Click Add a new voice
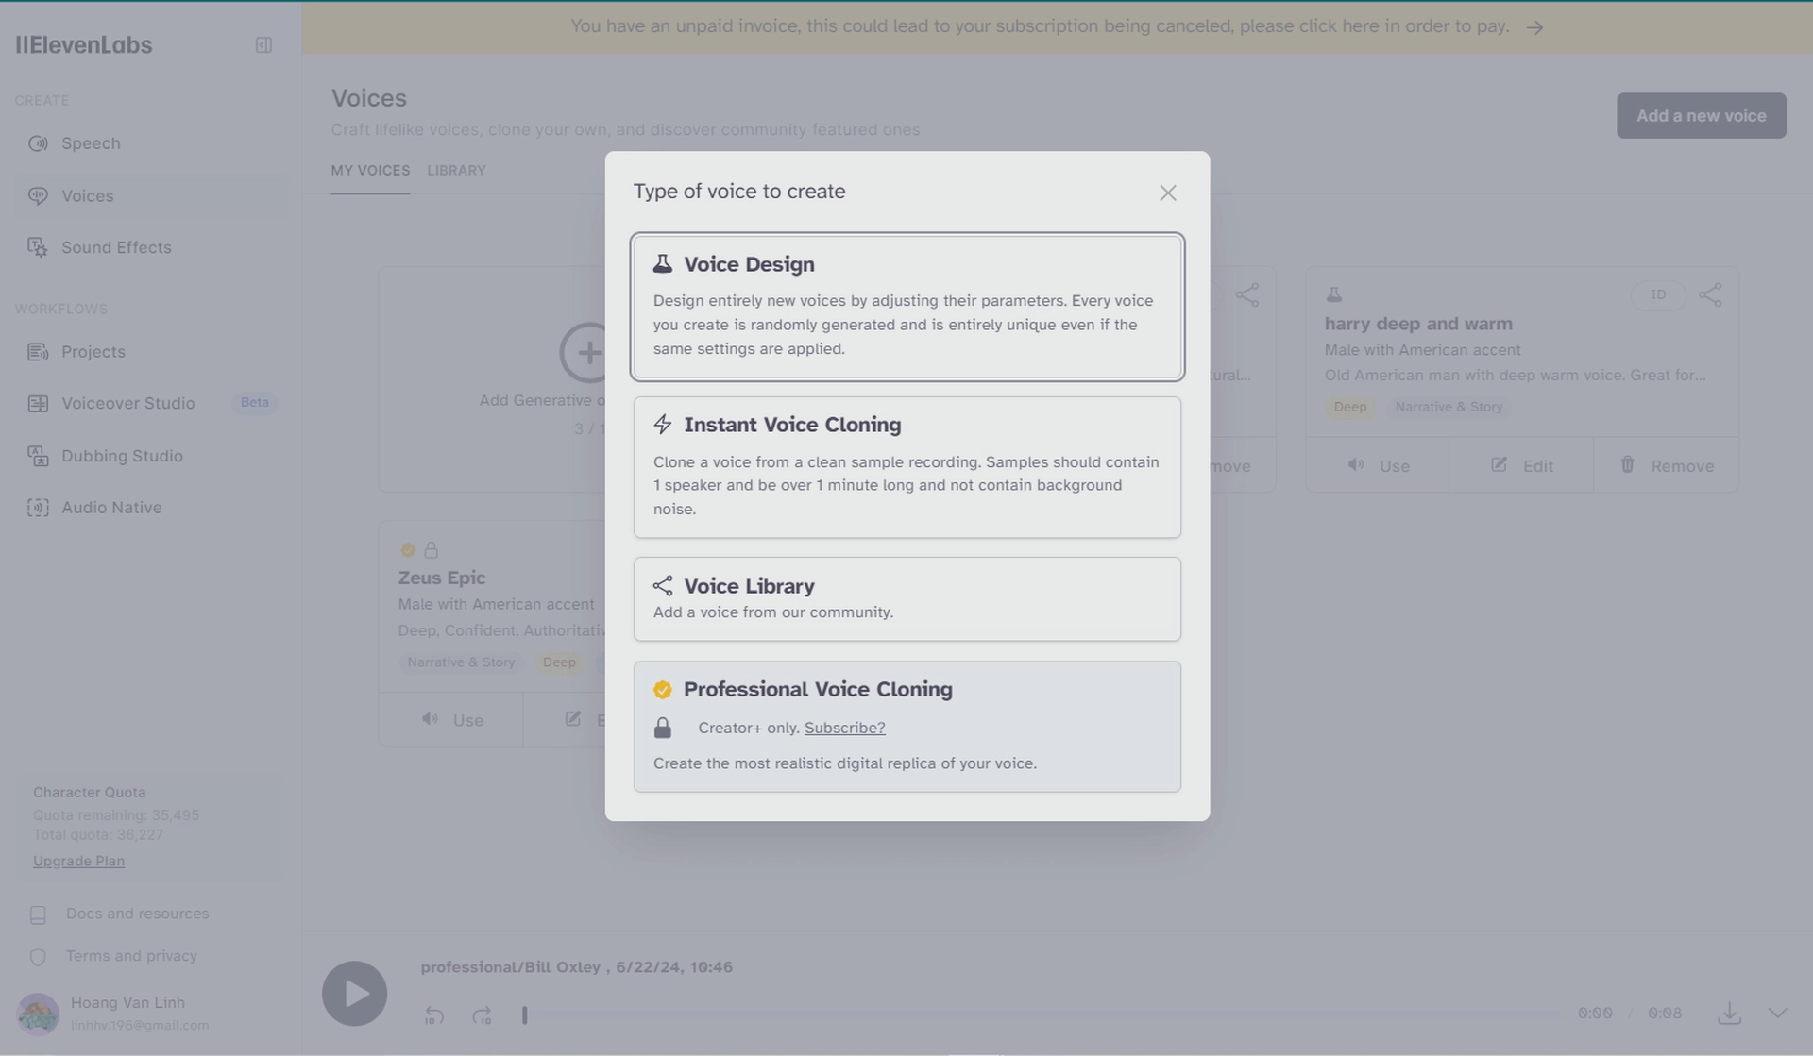The height and width of the screenshot is (1056, 1813). 1701,115
